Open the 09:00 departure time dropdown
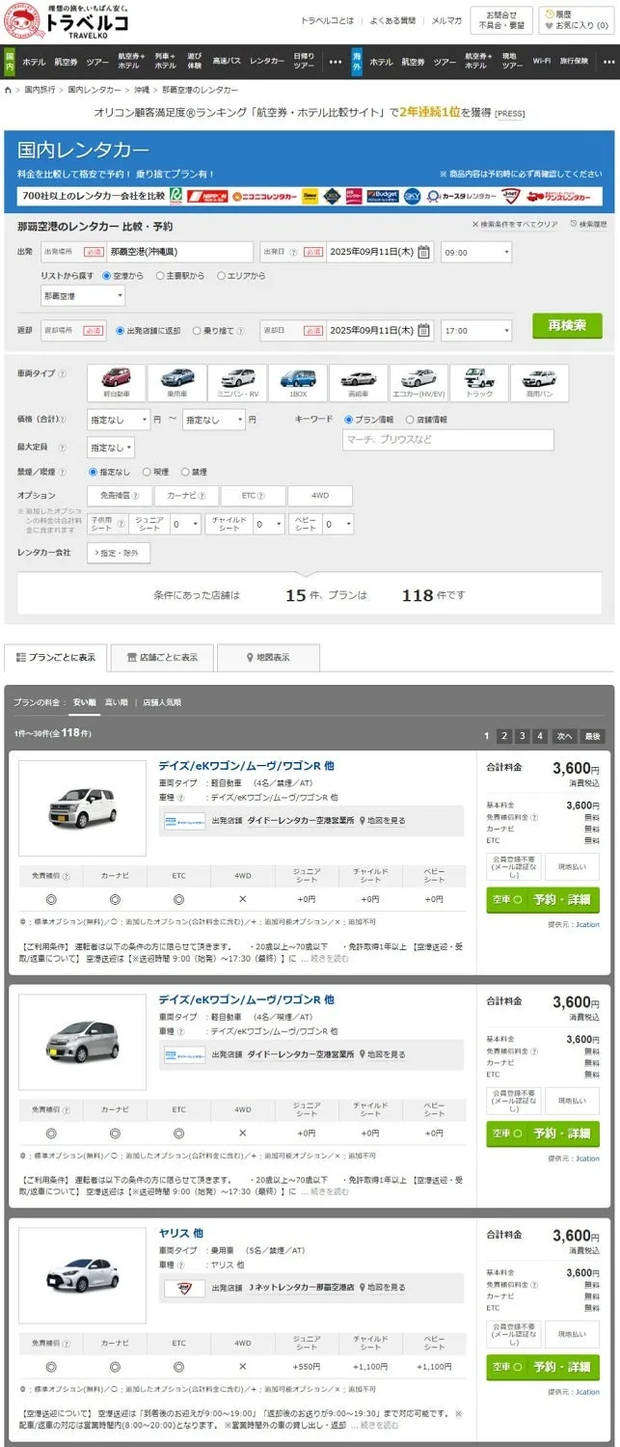This screenshot has height=1447, width=620. pyautogui.click(x=476, y=252)
